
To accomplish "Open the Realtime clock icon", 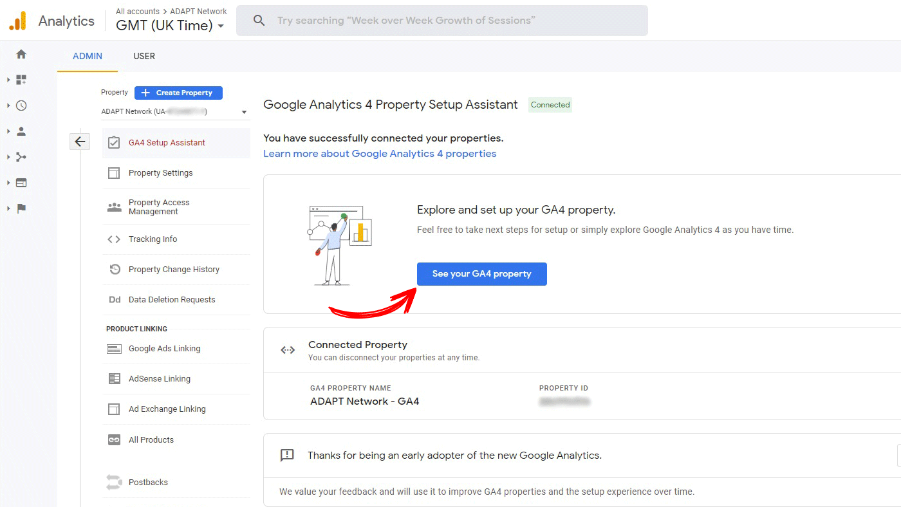I will pyautogui.click(x=21, y=106).
